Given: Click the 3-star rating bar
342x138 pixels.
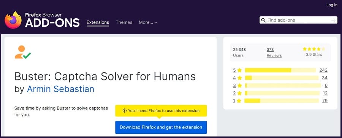Looking at the screenshot, I should [x=283, y=86].
